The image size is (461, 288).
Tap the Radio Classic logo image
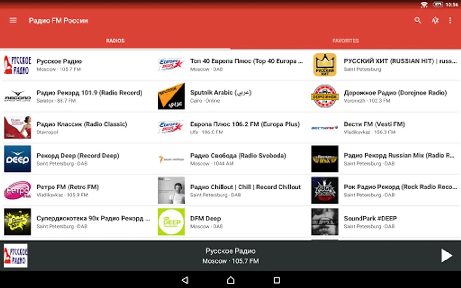tap(18, 127)
